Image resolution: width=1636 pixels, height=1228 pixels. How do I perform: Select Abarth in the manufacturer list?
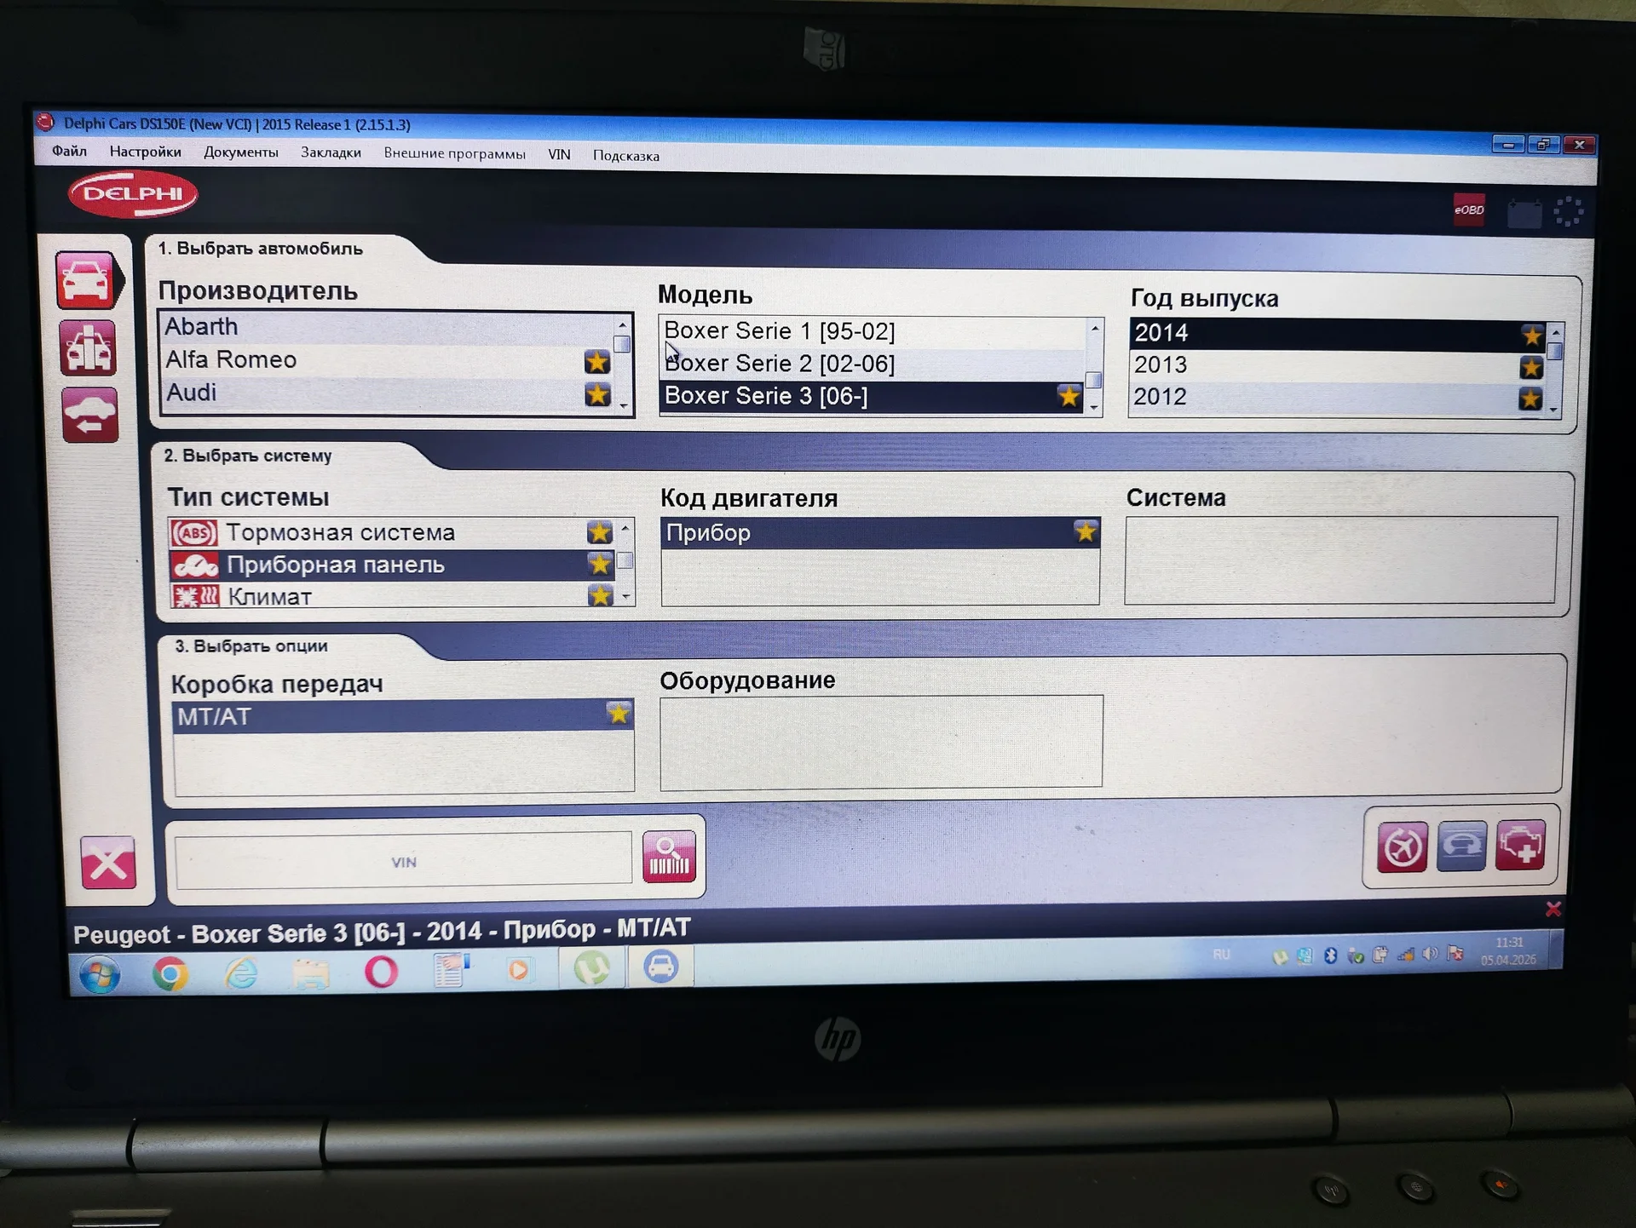[x=388, y=327]
